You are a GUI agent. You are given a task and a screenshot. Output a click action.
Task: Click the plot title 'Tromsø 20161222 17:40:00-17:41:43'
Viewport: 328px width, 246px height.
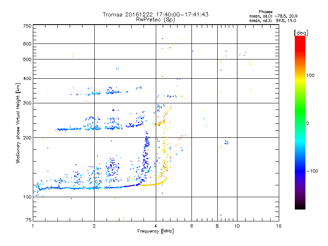(155, 14)
